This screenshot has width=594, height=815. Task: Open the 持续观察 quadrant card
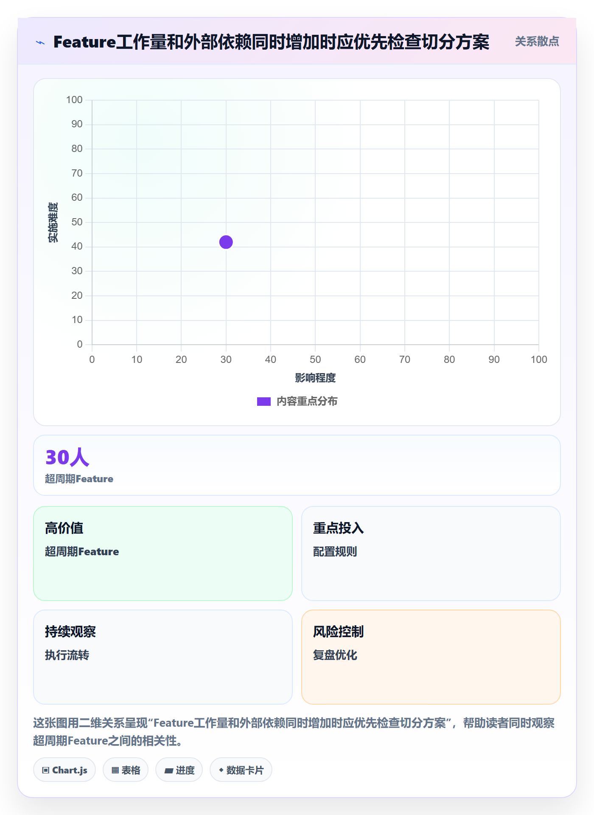click(x=163, y=657)
